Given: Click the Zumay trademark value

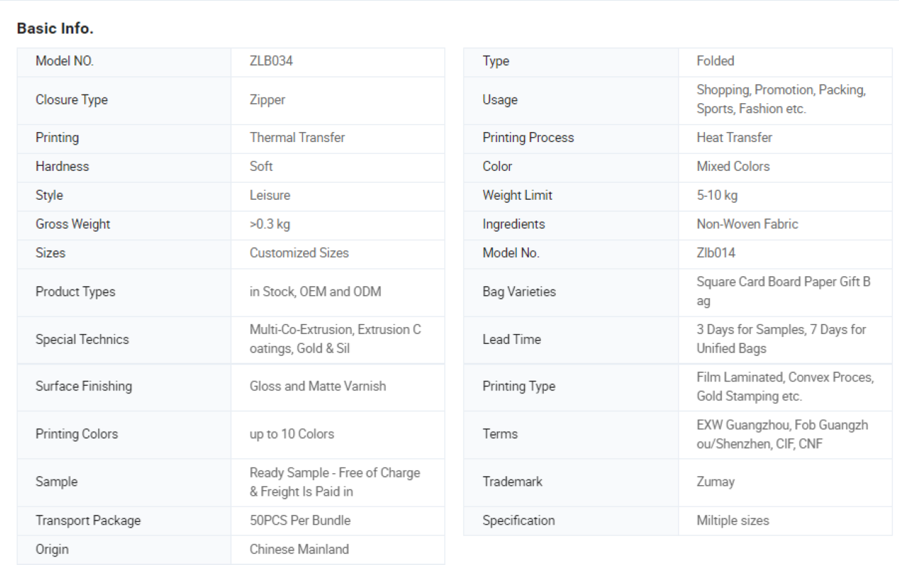Looking at the screenshot, I should point(715,482).
